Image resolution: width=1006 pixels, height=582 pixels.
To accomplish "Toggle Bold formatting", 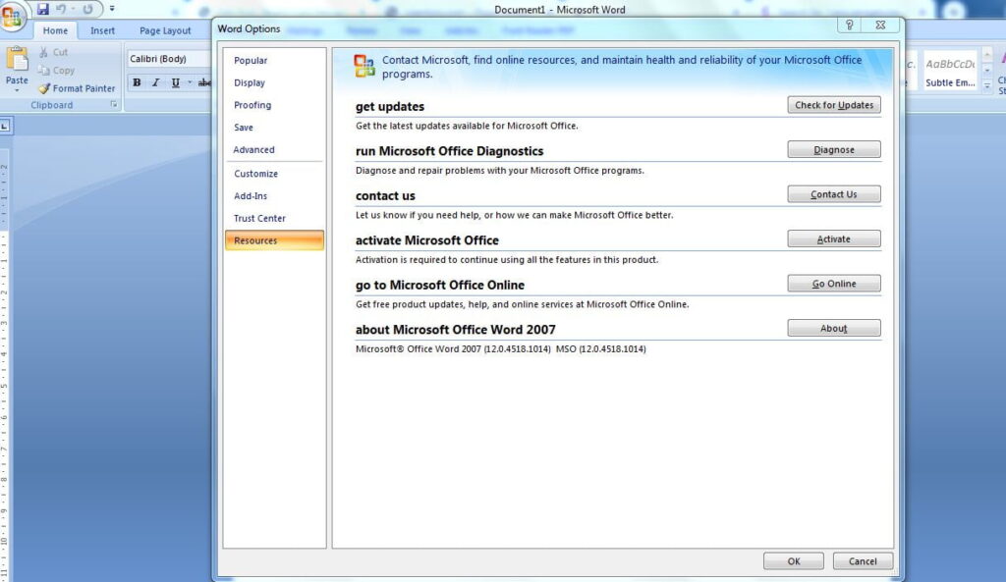I will click(x=137, y=82).
